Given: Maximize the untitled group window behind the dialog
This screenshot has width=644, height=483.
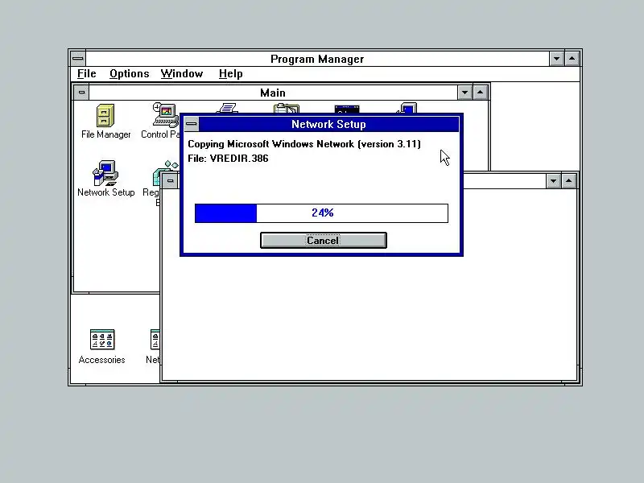Looking at the screenshot, I should coord(569,180).
